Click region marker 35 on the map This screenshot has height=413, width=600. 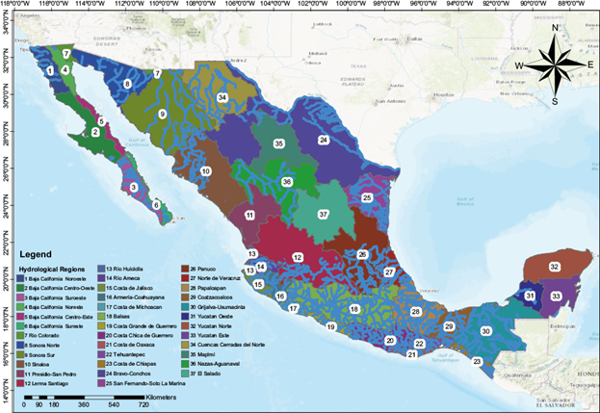(278, 143)
